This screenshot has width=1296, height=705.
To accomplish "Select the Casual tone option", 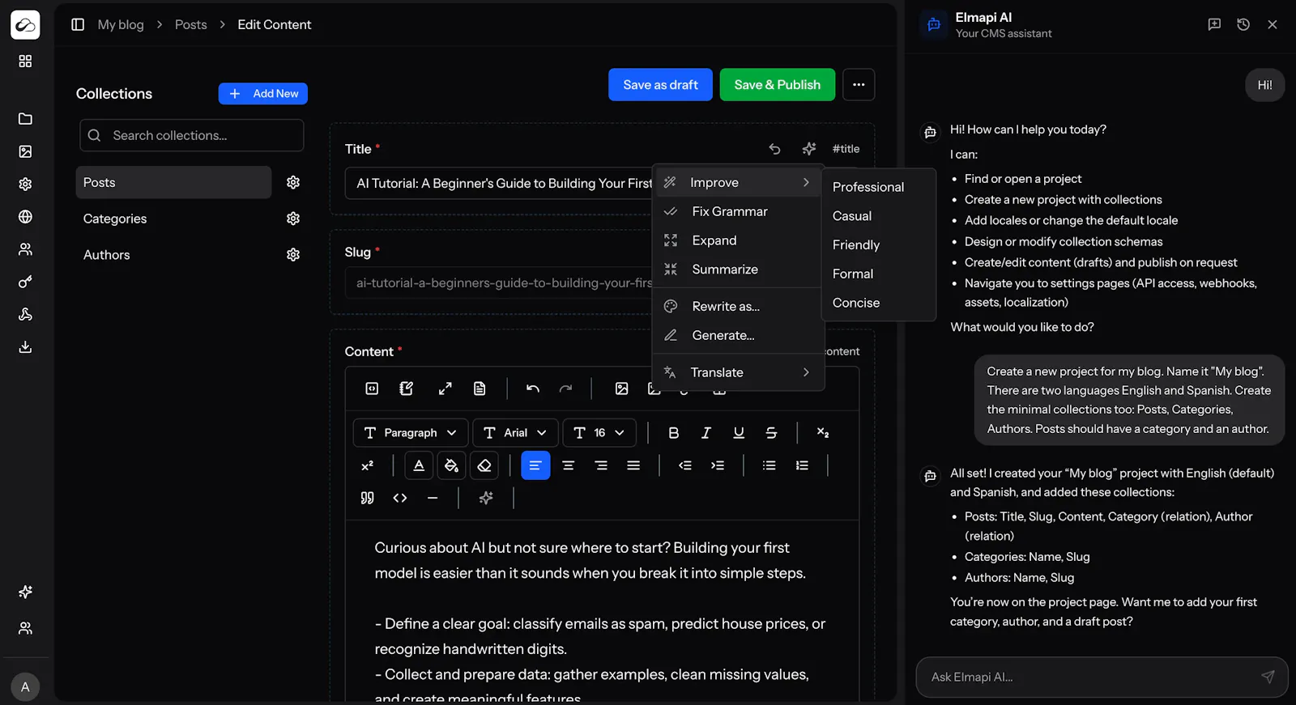I will coord(879,216).
